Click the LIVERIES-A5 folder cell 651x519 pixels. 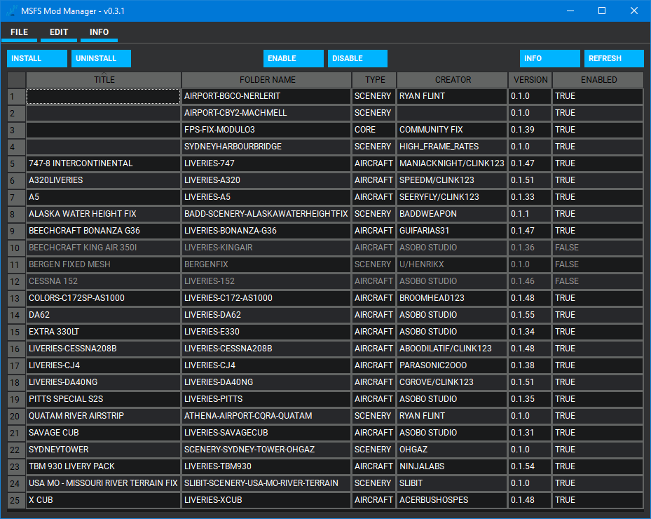coord(266,197)
